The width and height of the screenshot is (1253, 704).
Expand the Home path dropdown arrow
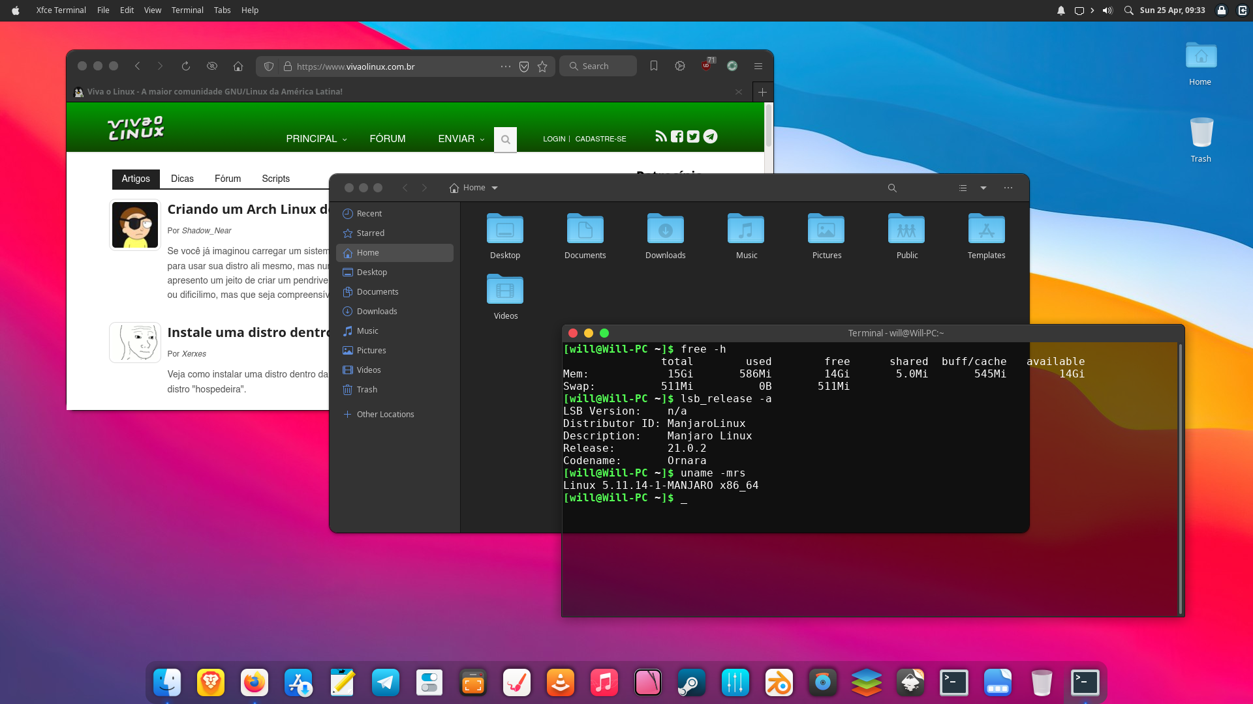point(495,188)
